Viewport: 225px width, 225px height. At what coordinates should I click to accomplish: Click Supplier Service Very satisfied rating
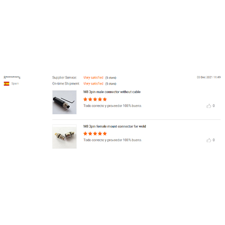(93, 77)
